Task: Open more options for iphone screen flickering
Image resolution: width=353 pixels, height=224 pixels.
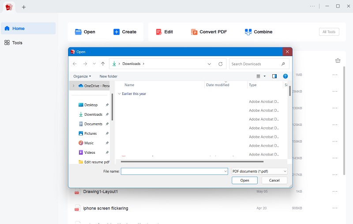Action: (x=335, y=208)
